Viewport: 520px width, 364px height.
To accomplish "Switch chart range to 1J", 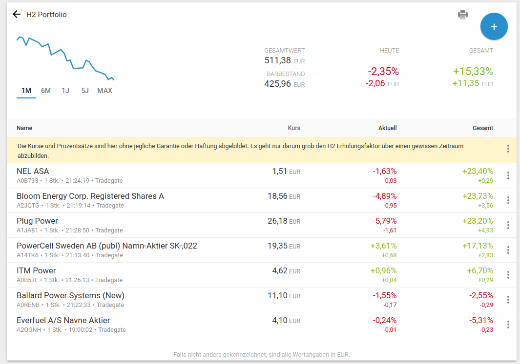I will pos(65,91).
